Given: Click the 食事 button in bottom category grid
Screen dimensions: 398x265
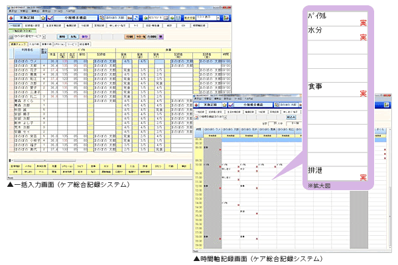Looking at the screenshot, I should click(x=93, y=166).
